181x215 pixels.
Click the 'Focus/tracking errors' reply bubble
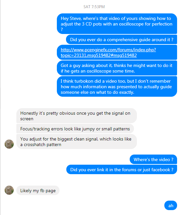click(x=75, y=129)
